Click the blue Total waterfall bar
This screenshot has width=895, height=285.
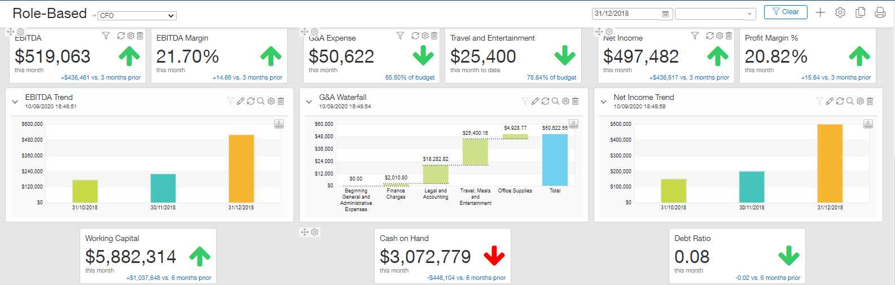[555, 160]
